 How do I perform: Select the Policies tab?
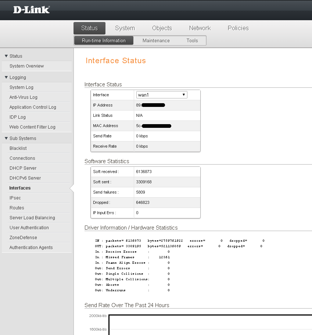click(238, 28)
